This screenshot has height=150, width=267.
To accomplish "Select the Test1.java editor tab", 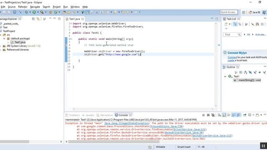I will click(74, 19).
